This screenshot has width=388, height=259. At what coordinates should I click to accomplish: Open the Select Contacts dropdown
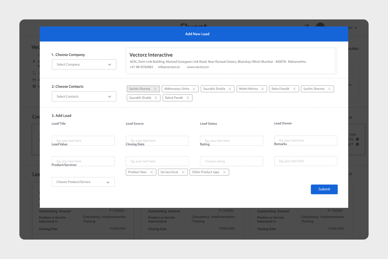point(84,96)
